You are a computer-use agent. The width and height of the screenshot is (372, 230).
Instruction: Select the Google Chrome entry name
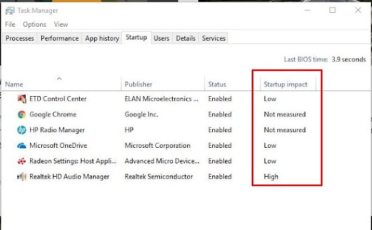tap(53, 114)
